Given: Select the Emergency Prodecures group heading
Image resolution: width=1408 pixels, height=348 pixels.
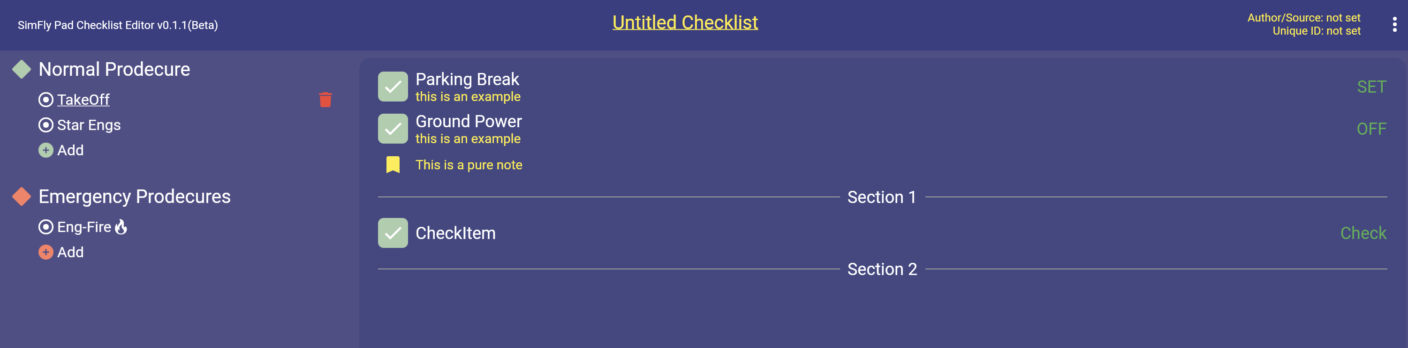Looking at the screenshot, I should point(135,196).
